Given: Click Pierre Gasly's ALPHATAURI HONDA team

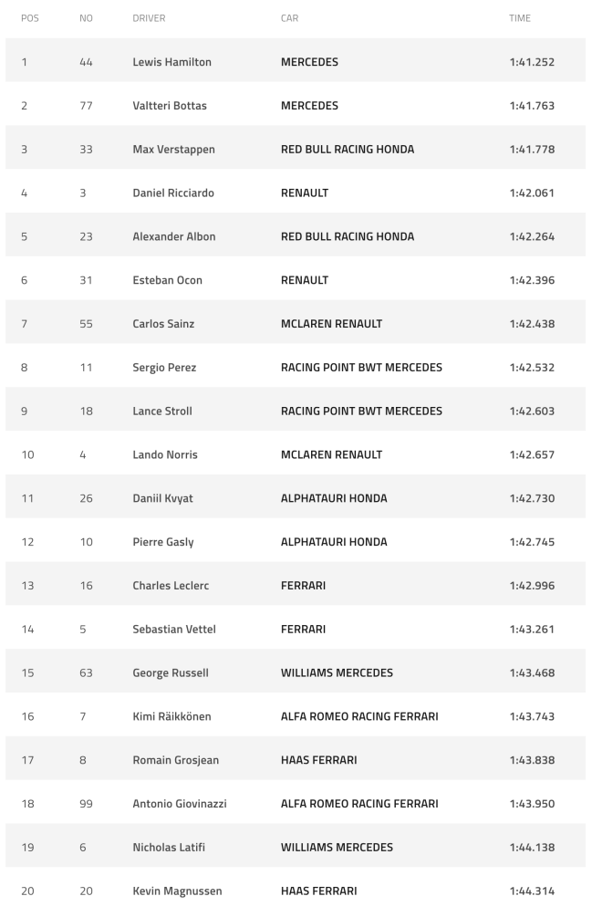Looking at the screenshot, I should pyautogui.click(x=334, y=542).
